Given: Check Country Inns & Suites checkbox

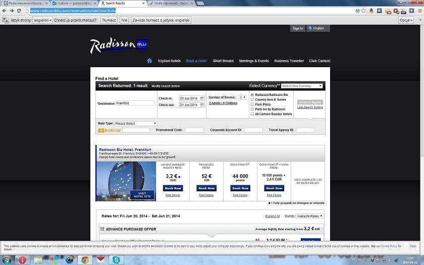Looking at the screenshot, I should click(x=252, y=99).
